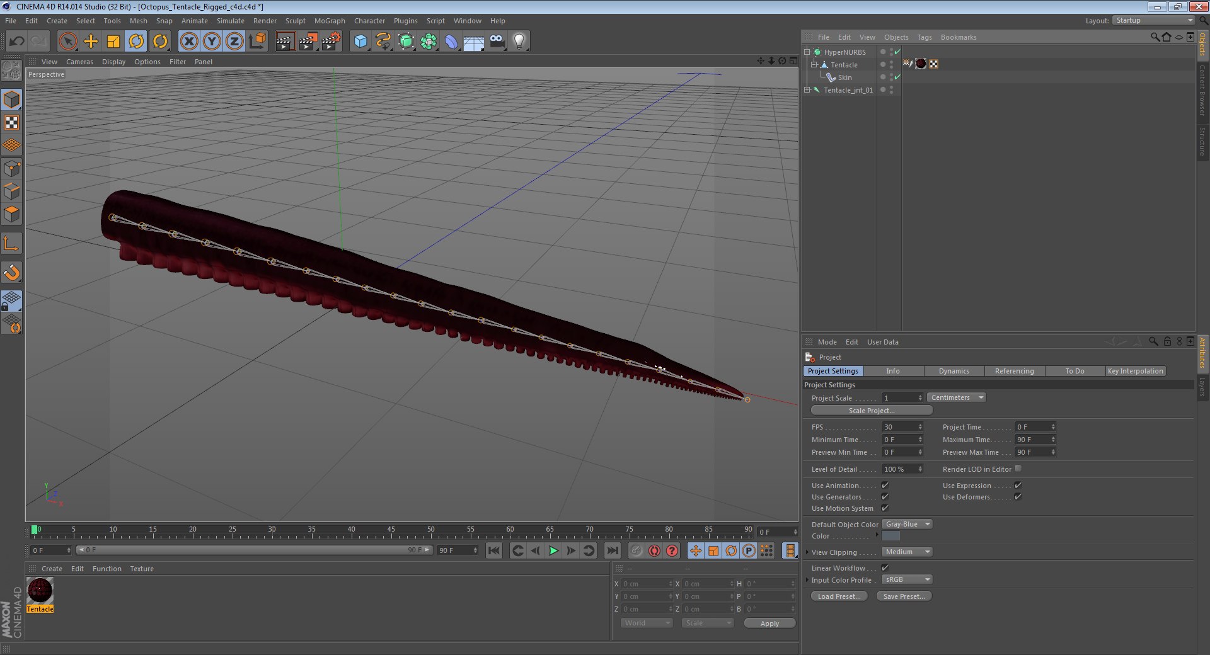Image resolution: width=1210 pixels, height=655 pixels.
Task: Switch to the Referencing tab
Action: point(1015,371)
